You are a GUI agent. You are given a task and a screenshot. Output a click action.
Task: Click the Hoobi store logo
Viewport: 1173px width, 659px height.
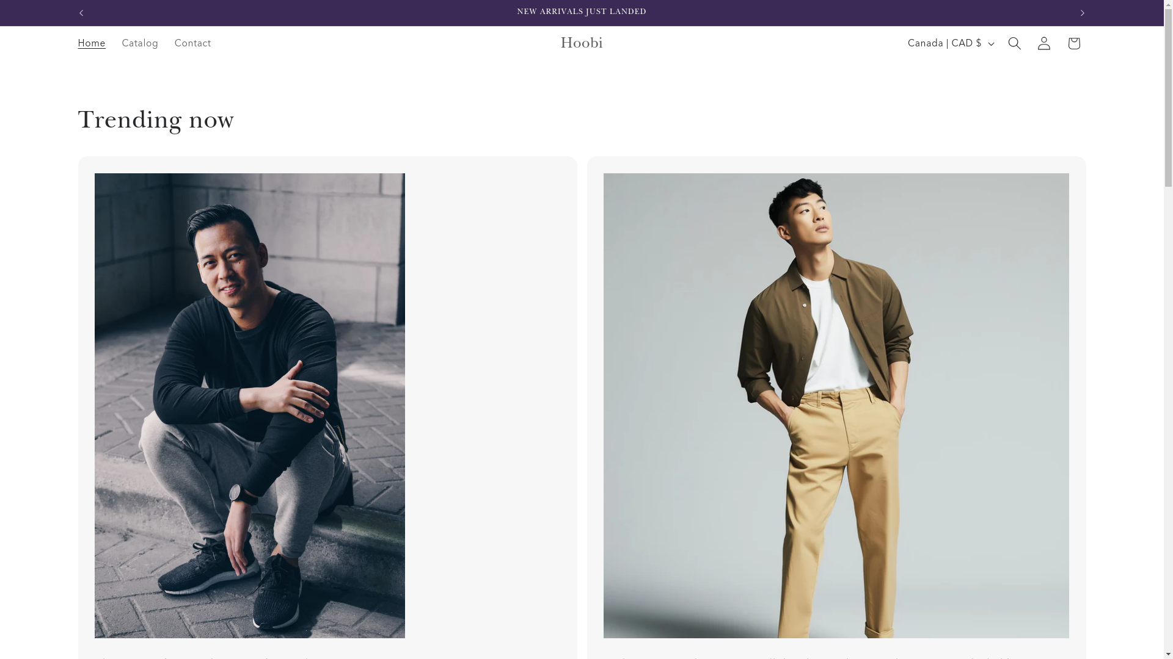(582, 43)
